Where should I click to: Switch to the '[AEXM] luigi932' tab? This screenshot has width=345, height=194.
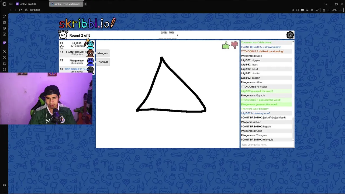click(x=32, y=4)
